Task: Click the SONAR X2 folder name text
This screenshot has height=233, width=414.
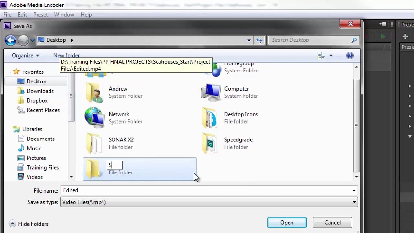Action: point(121,140)
